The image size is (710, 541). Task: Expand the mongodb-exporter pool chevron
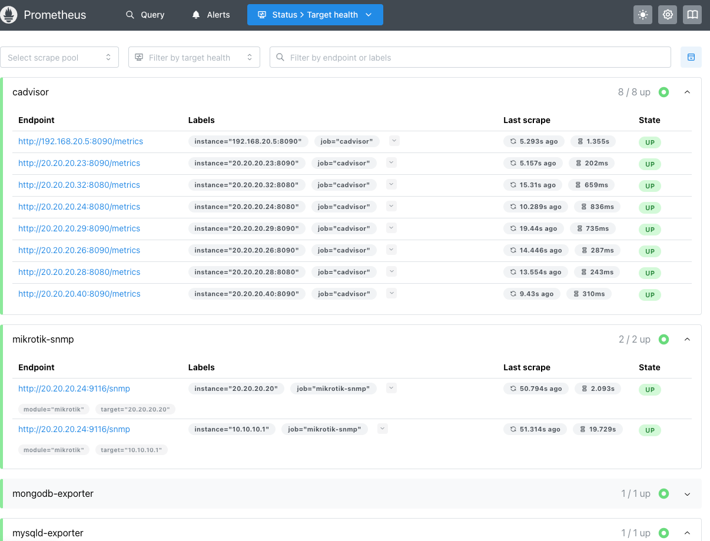[x=687, y=494]
